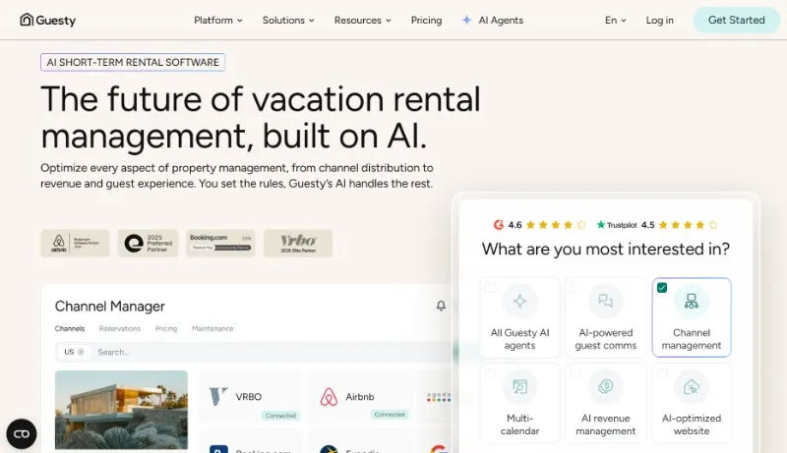Click the Trustpilot 4.5 rating text
The width and height of the screenshot is (787, 453).
(x=647, y=225)
